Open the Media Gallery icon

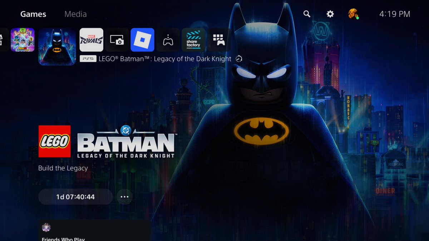coord(117,40)
